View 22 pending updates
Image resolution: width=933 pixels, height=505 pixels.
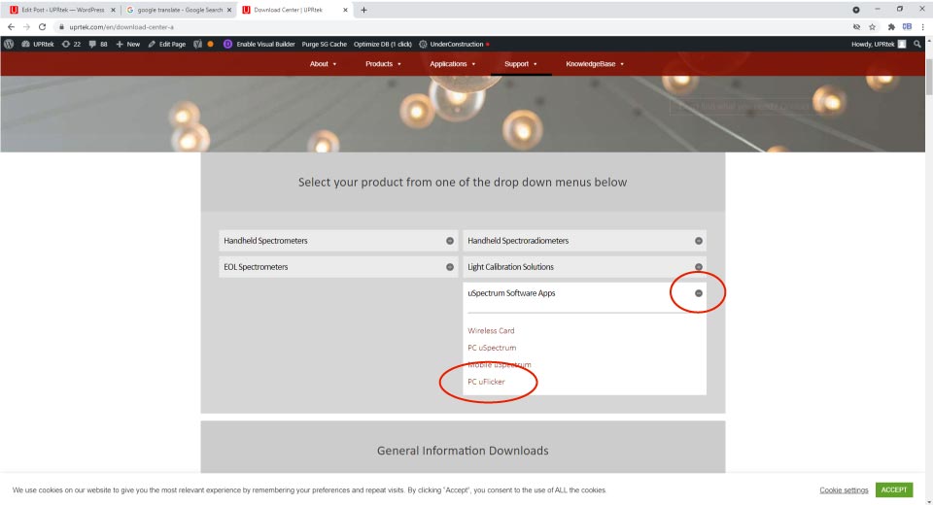pos(71,44)
